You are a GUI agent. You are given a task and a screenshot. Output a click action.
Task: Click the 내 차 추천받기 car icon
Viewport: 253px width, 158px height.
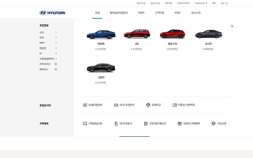116,105
